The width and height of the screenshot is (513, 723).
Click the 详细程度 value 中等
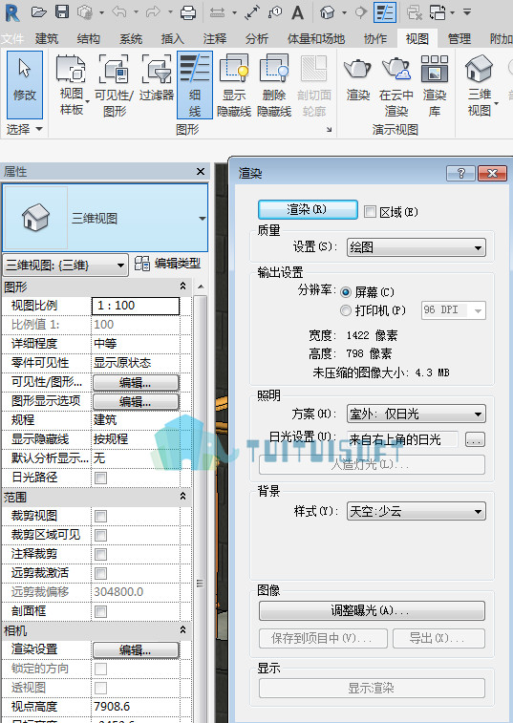pos(136,344)
